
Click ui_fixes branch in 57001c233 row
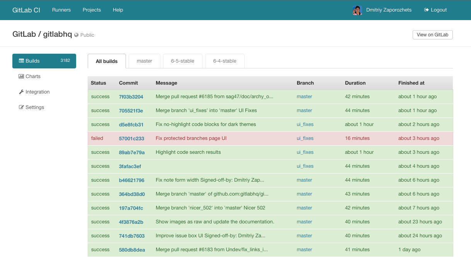tap(305, 138)
